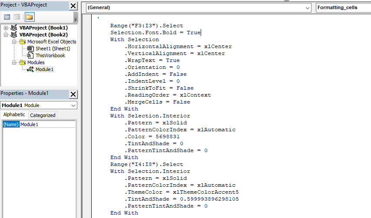Click the .MergeCells = False line

(157, 102)
